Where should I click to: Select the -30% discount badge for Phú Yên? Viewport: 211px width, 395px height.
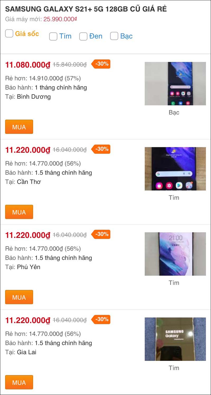[x=101, y=234]
